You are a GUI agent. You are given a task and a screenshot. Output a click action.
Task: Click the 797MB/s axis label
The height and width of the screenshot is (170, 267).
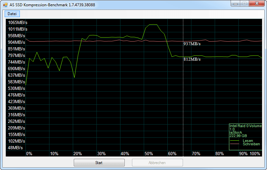17,56
